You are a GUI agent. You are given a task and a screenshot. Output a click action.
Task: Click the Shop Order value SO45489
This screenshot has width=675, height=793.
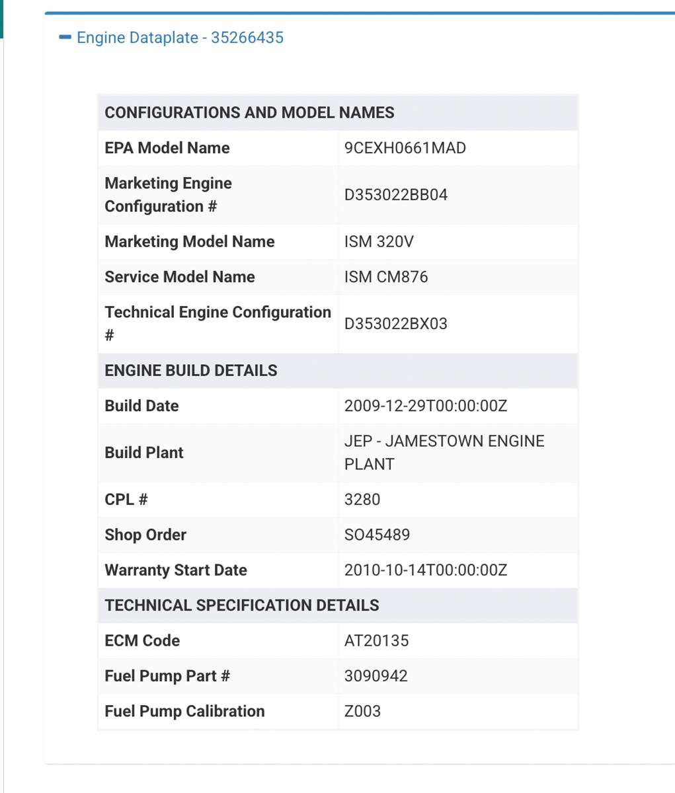pyautogui.click(x=377, y=535)
